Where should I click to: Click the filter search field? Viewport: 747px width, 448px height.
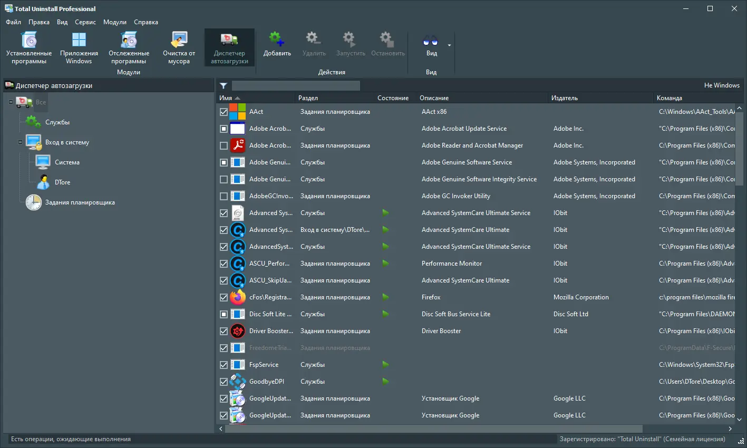pos(296,85)
